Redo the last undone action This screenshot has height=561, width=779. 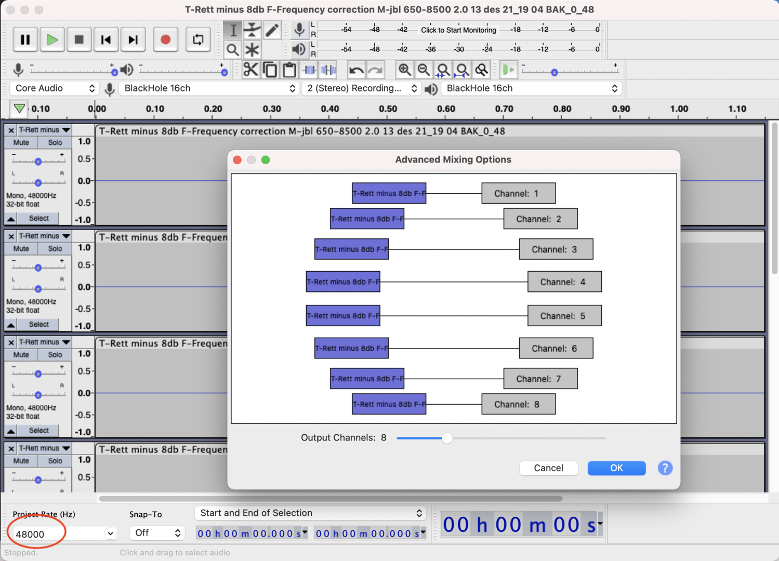tap(375, 70)
